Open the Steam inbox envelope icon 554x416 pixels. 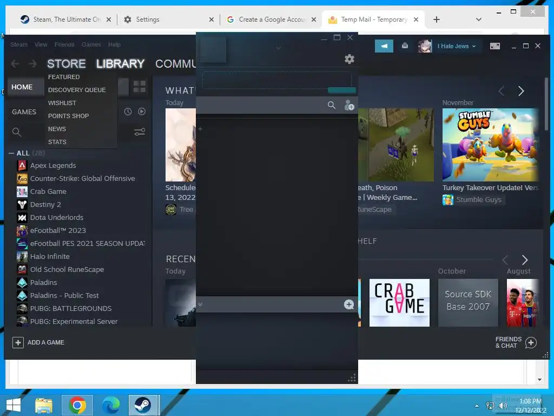click(405, 45)
